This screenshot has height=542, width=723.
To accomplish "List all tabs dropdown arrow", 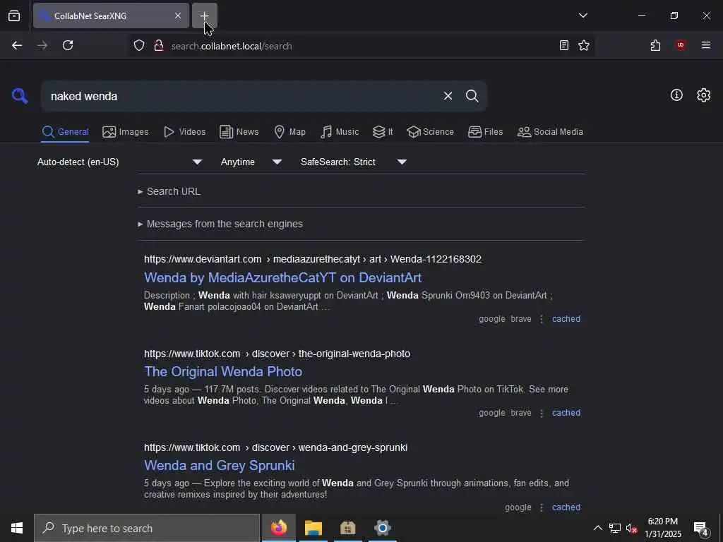I will pyautogui.click(x=582, y=16).
